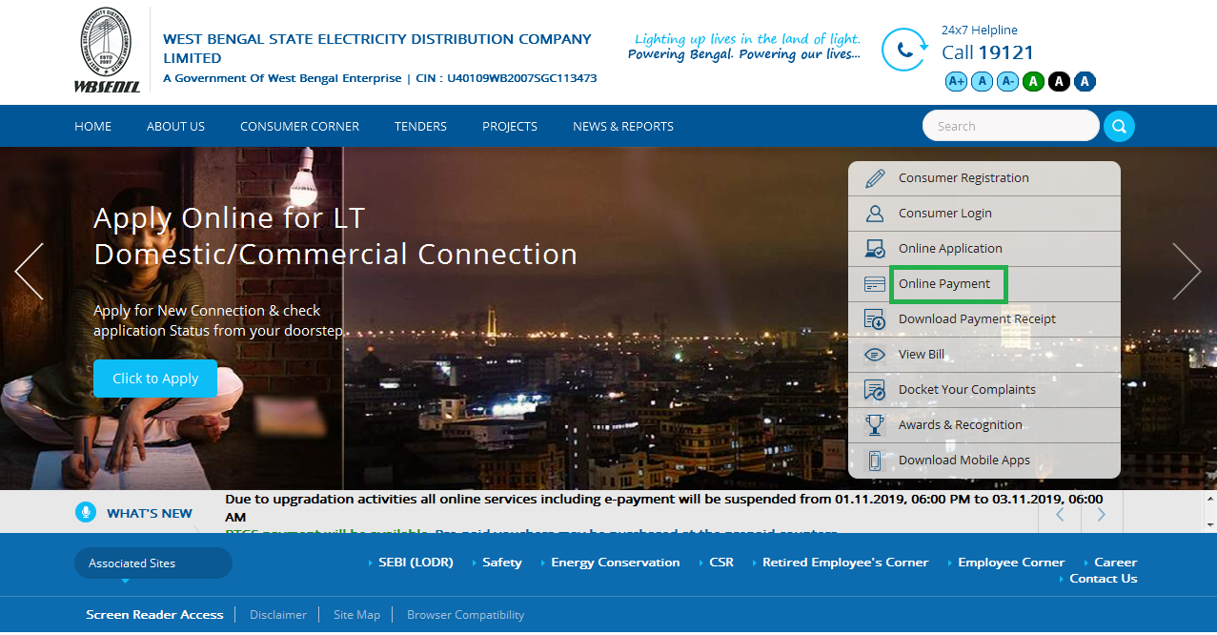Click the Download Mobile Apps phone icon

coord(874,461)
